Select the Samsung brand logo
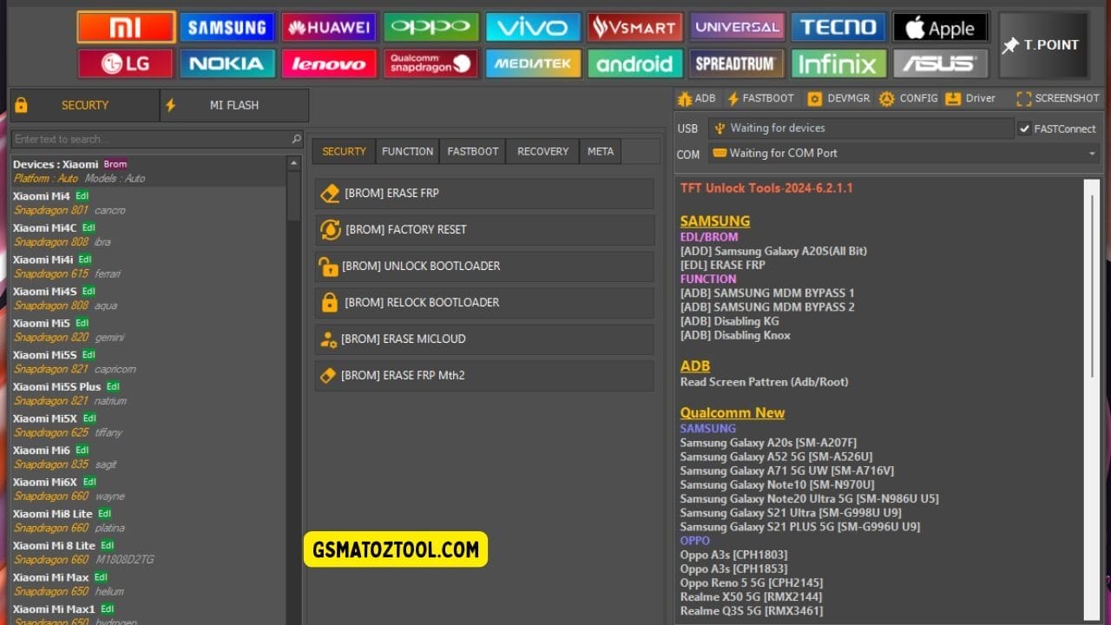 (x=227, y=27)
